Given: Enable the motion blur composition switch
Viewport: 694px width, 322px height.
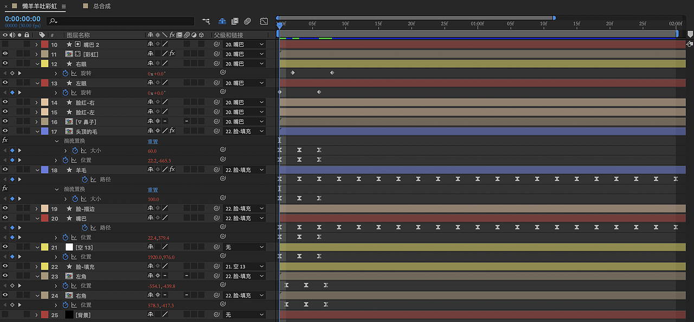Looking at the screenshot, I should tap(247, 21).
